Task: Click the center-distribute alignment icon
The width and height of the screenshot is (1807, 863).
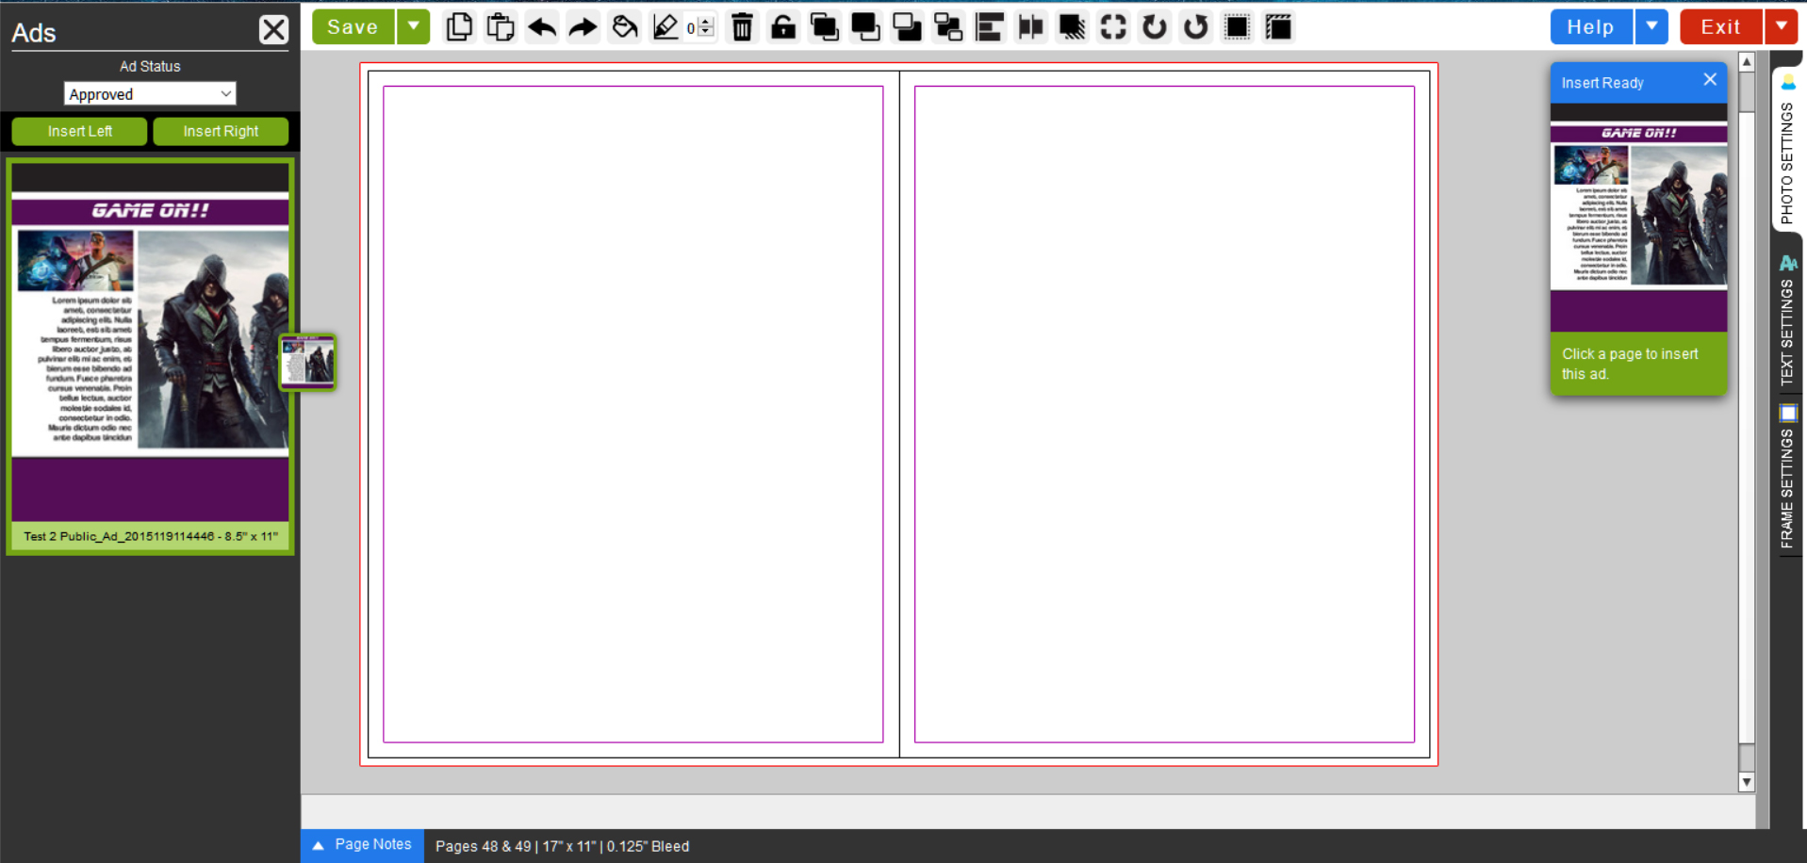Action: (x=1030, y=27)
